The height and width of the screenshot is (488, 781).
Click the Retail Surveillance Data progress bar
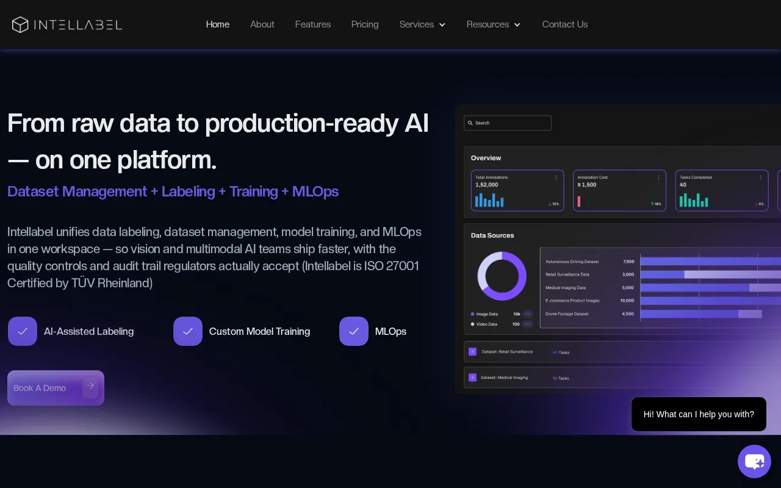(x=711, y=274)
